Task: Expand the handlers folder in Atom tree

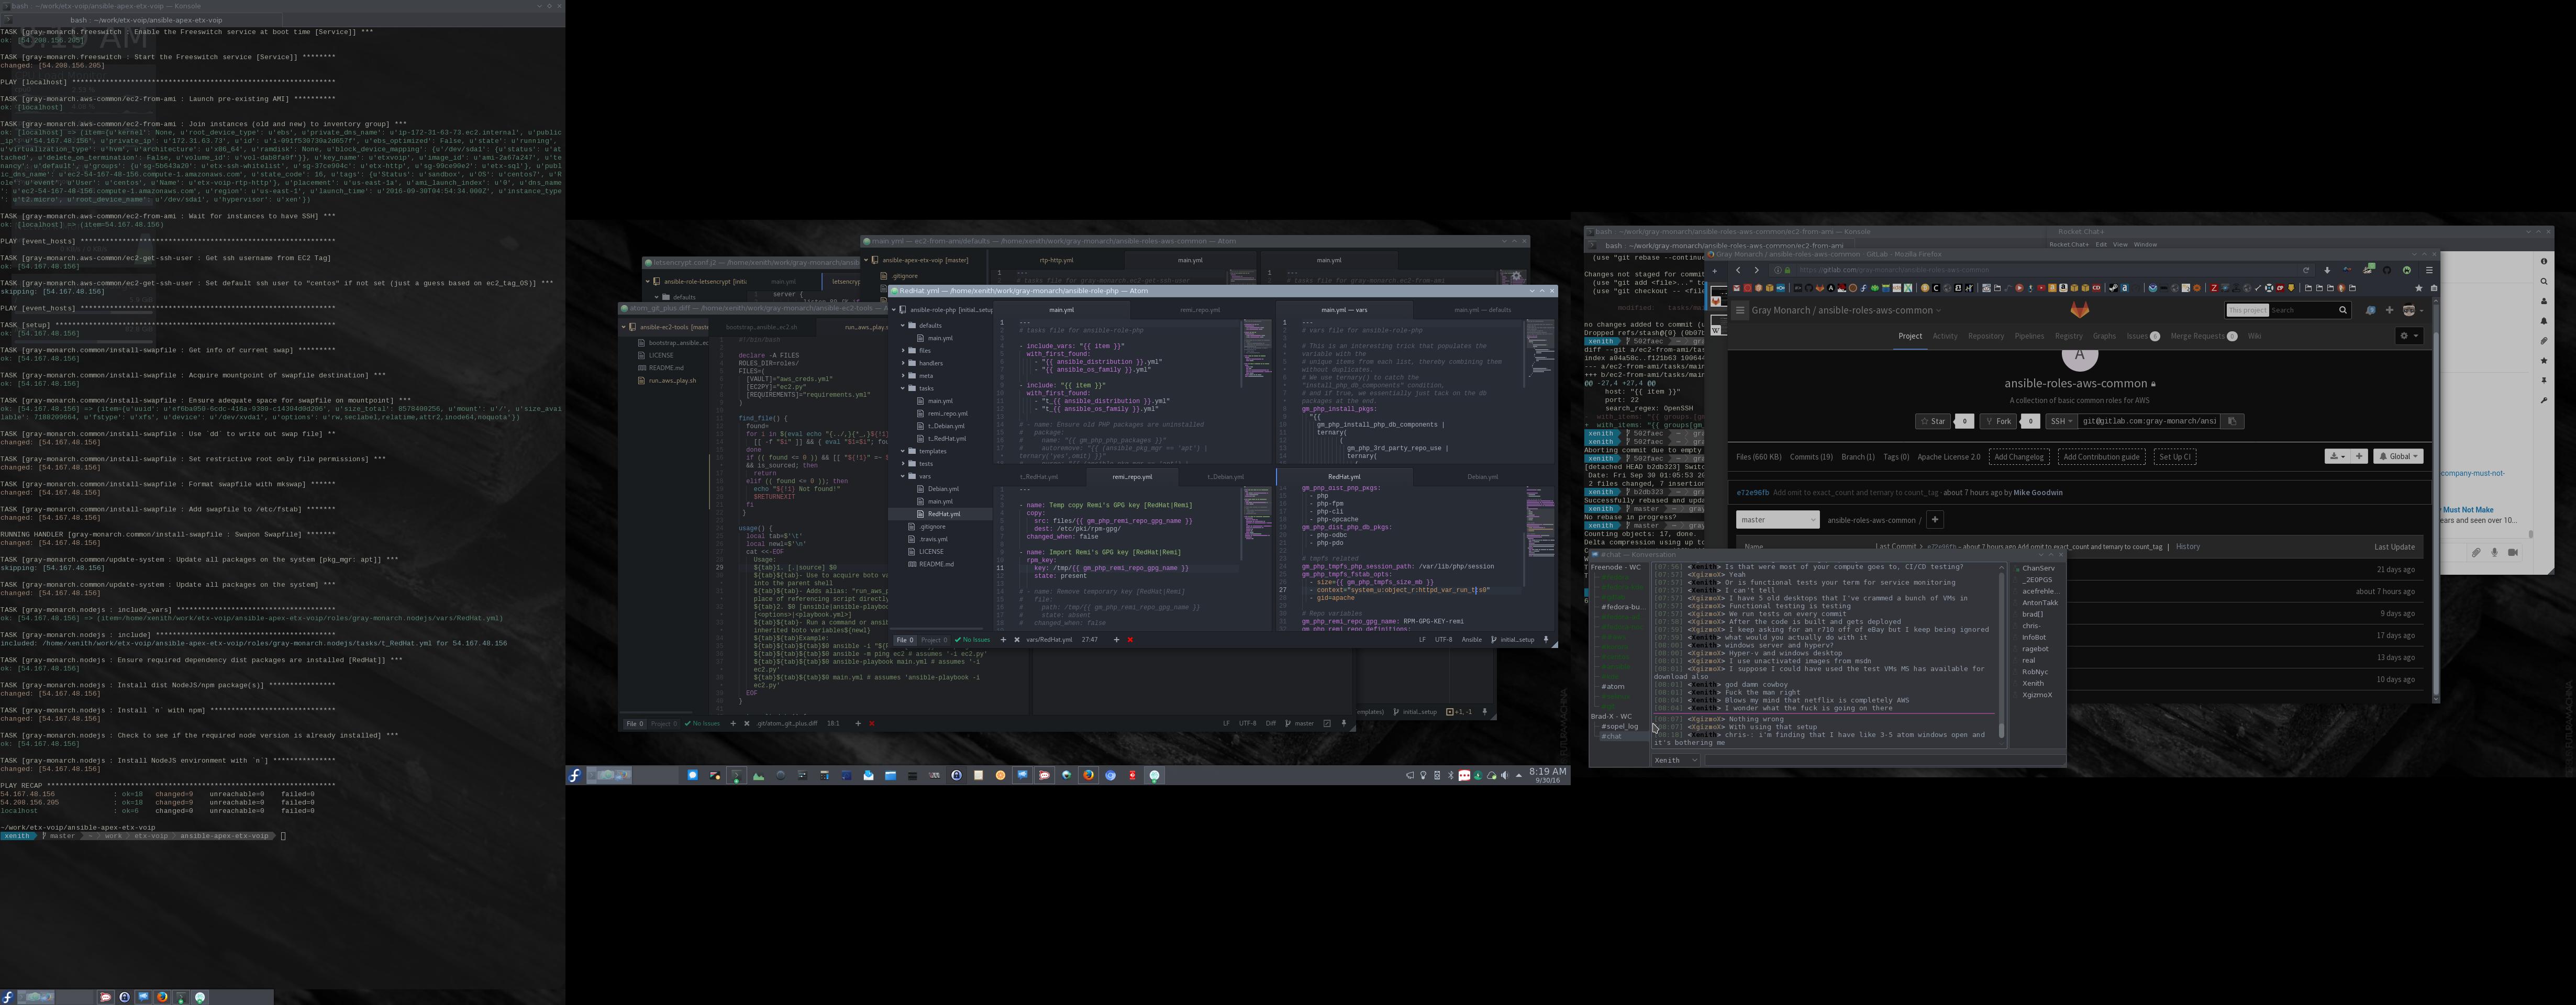Action: 904,363
